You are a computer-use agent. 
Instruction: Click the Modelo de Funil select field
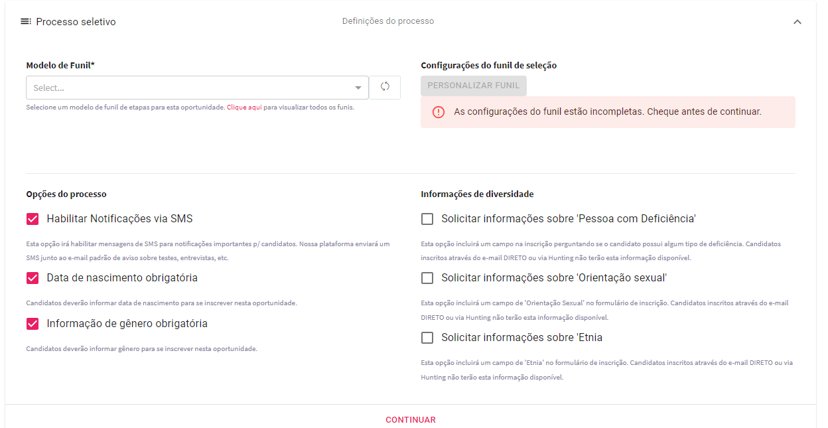(197, 88)
